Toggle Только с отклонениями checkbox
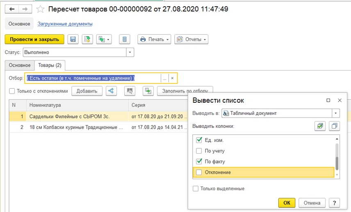Viewport: 351px width, 212px height. (x=12, y=91)
